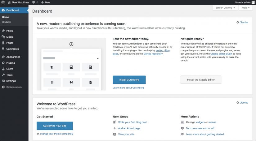
Task: Open the Dashboard menu item
Action: tap(14, 10)
